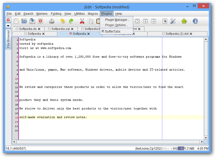The height and width of the screenshot is (158, 216).
Task: Split view vertically icon
Action: (x=153, y=21)
